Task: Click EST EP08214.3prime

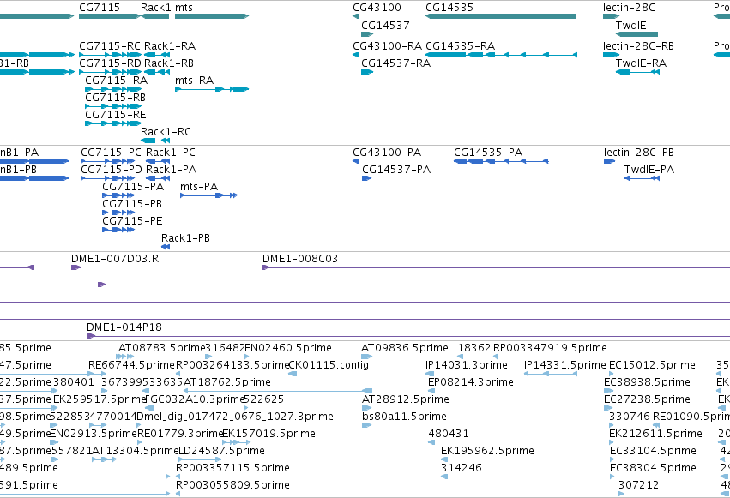Action: click(x=471, y=382)
